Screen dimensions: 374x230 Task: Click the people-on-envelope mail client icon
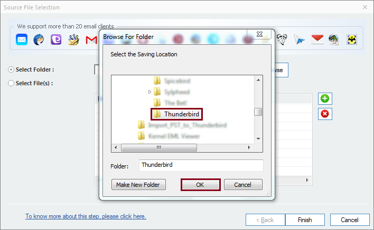(x=74, y=39)
